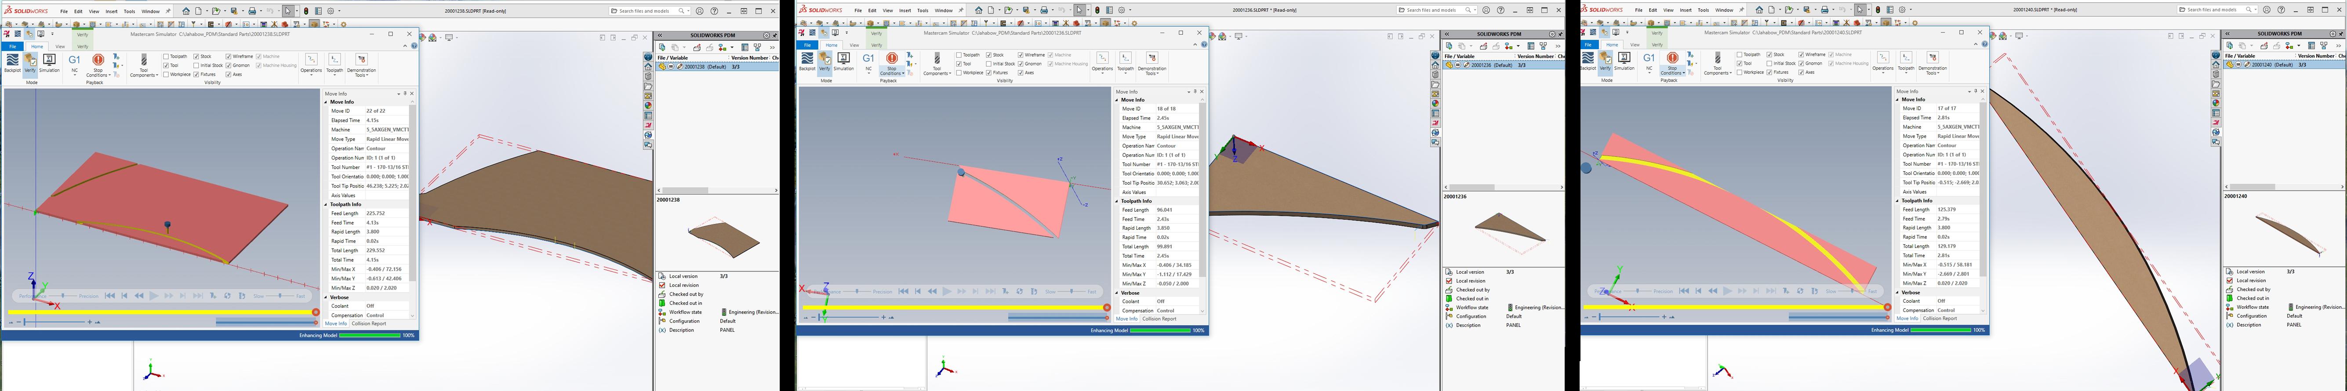Screen dimensions: 2347x391
Task: Collapse Toolpath Info section in the 20001238 Move Info panel
Action: (326, 204)
